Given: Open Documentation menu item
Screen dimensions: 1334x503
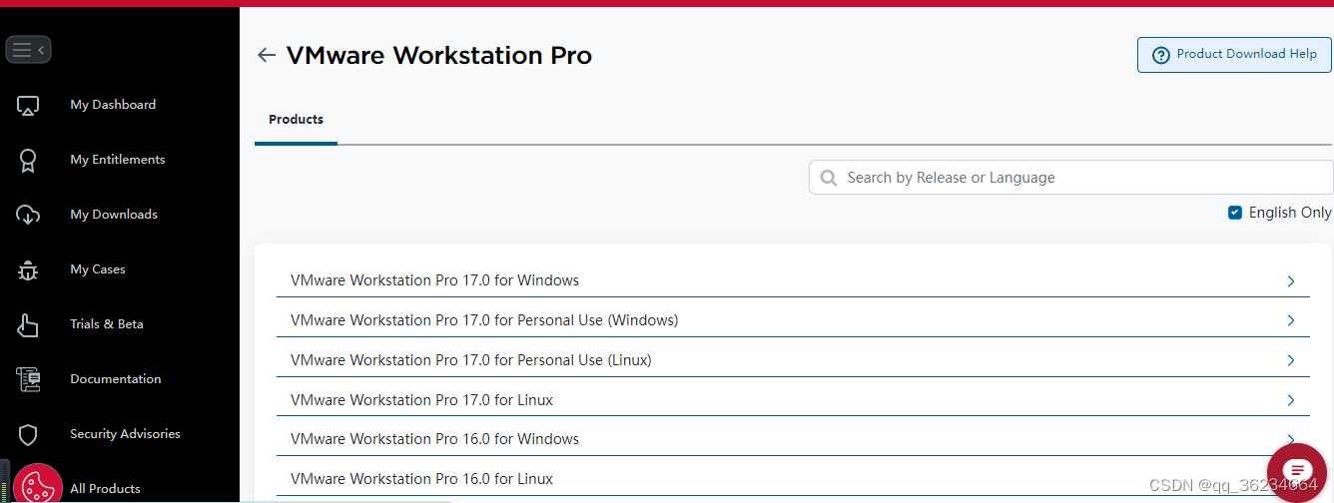Looking at the screenshot, I should pyautogui.click(x=116, y=379).
